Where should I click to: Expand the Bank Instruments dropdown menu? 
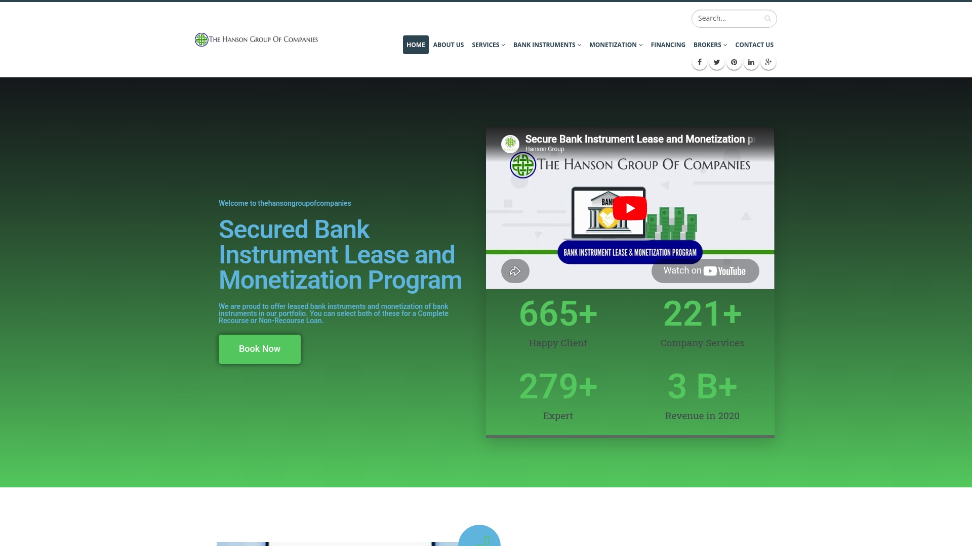pyautogui.click(x=547, y=45)
